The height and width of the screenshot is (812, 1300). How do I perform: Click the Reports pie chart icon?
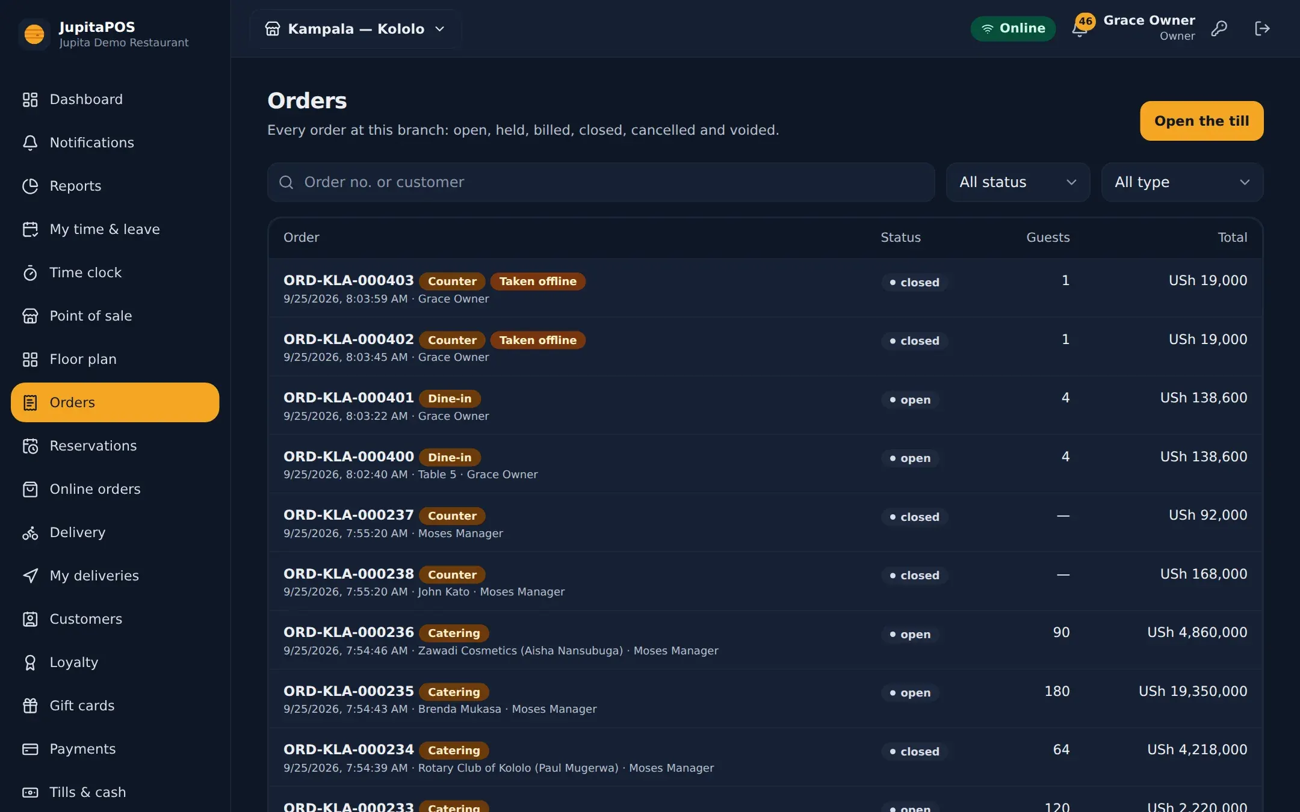30,186
